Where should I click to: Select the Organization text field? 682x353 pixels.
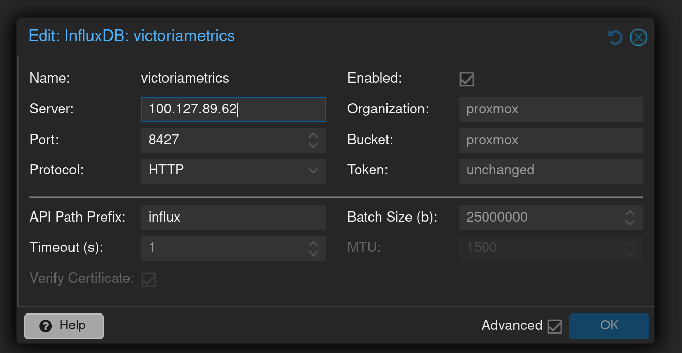[x=550, y=109]
